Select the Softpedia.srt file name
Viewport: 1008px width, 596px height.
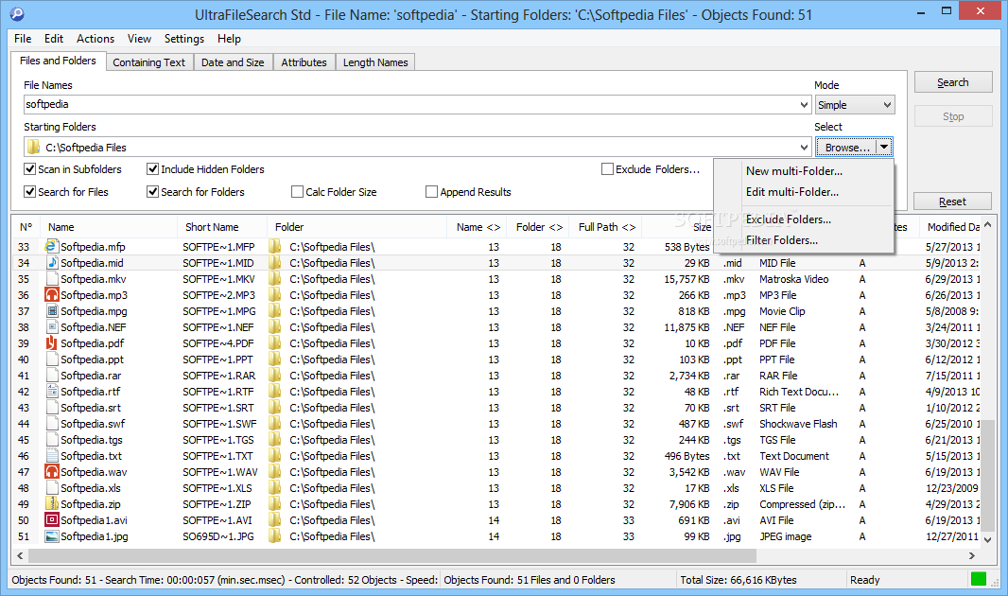click(x=91, y=408)
